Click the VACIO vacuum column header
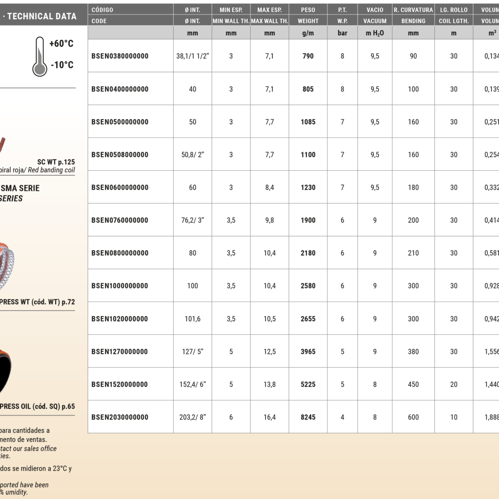The width and height of the screenshot is (499, 499). (375, 10)
